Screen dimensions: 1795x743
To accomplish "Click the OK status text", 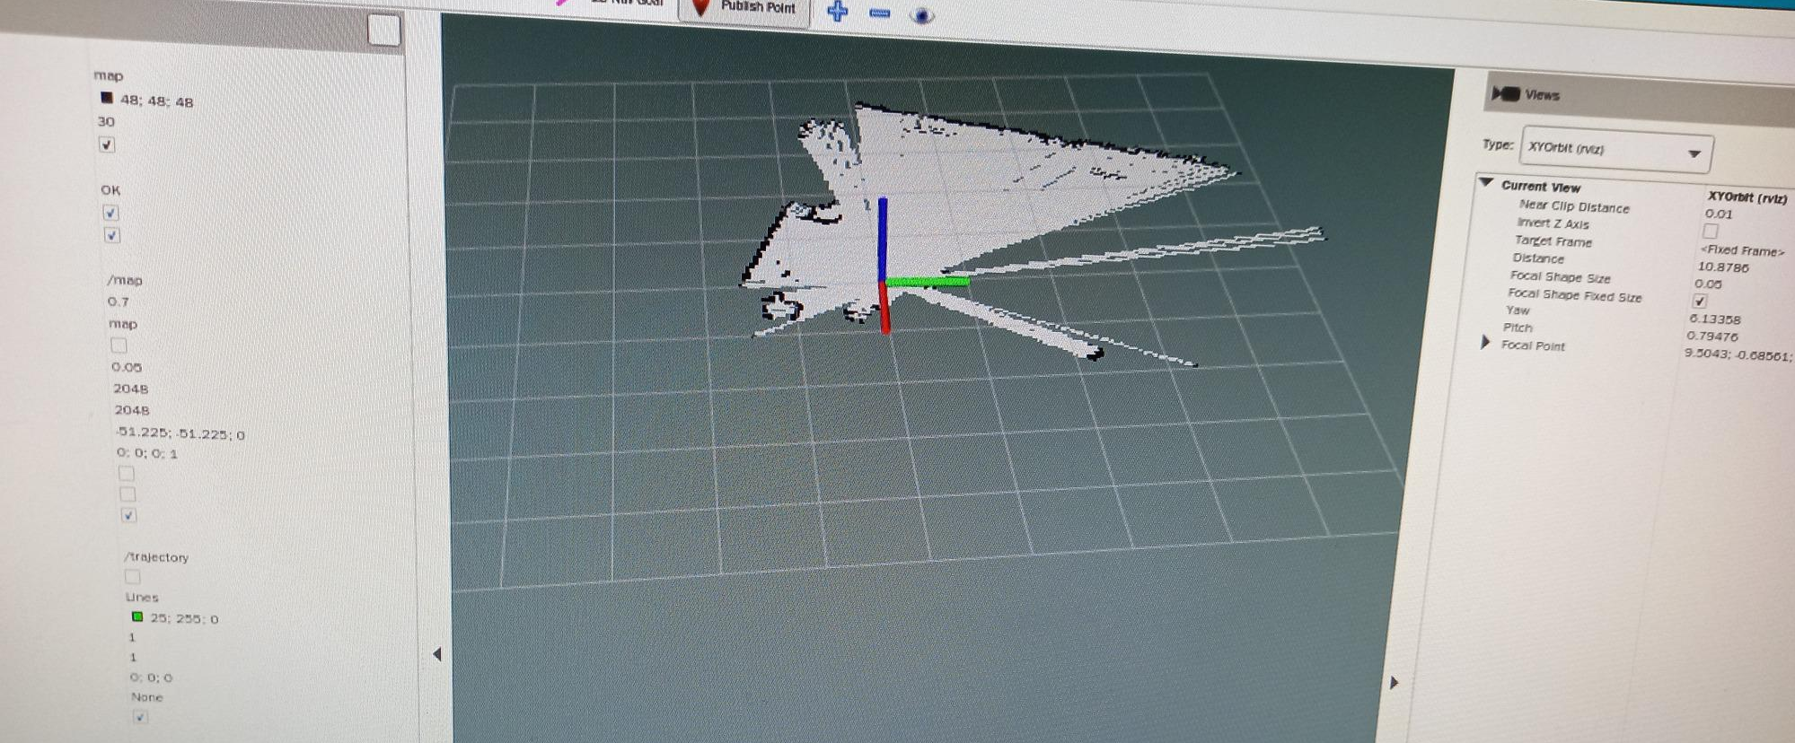I will coord(110,189).
